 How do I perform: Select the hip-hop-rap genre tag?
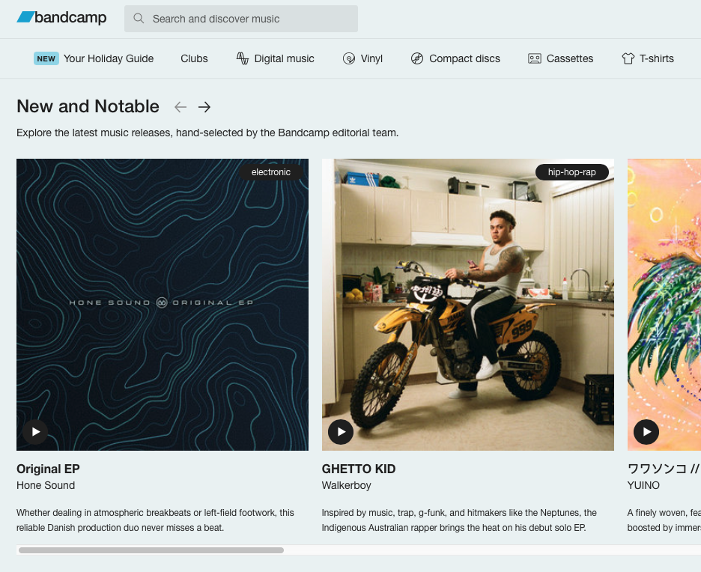[571, 172]
